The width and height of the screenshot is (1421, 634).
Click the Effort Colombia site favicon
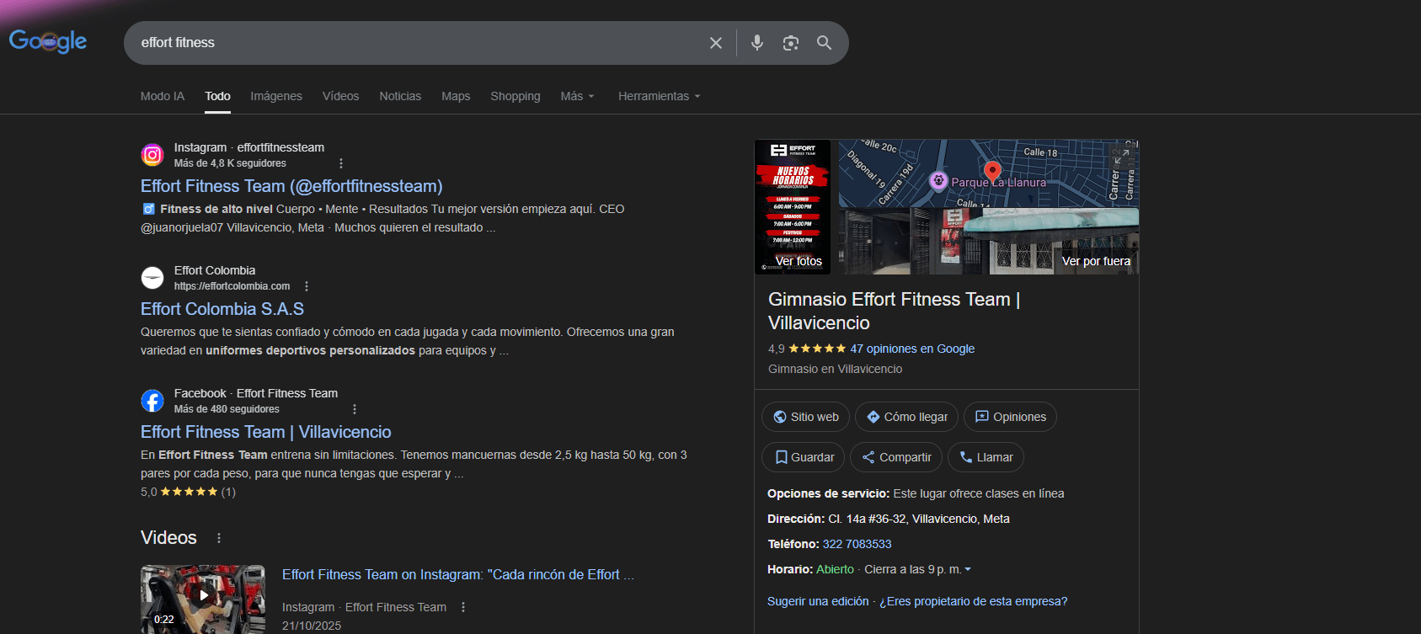152,278
